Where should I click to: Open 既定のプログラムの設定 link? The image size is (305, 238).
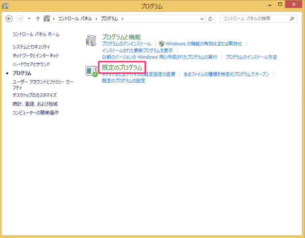pyautogui.click(x=123, y=81)
